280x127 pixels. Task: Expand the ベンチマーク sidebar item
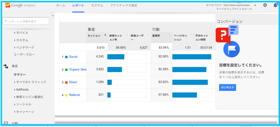24,48
